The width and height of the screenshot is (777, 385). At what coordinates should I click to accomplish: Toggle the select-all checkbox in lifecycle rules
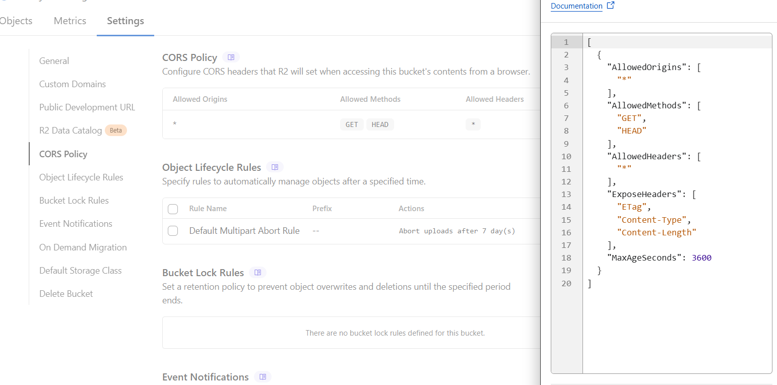point(173,208)
